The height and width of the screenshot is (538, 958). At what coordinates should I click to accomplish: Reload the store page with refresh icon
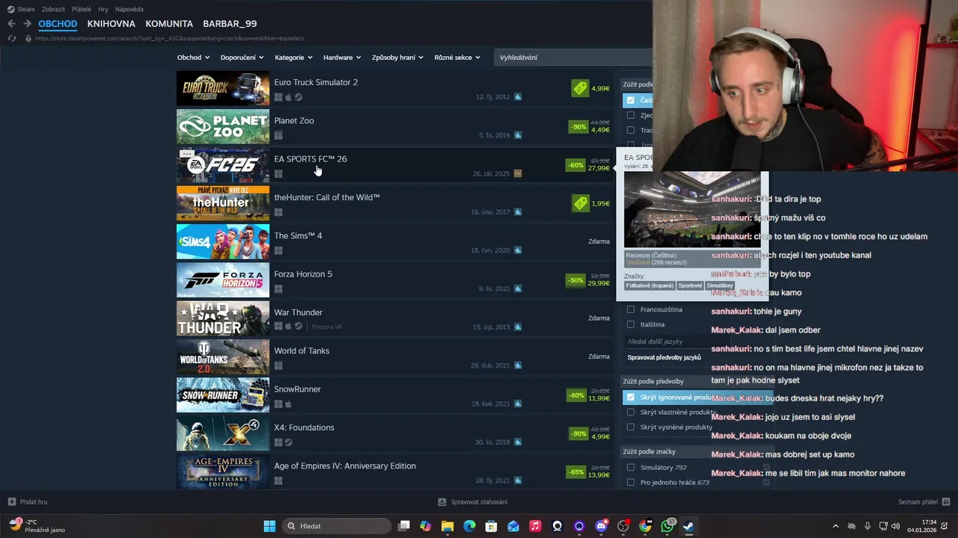(x=11, y=38)
